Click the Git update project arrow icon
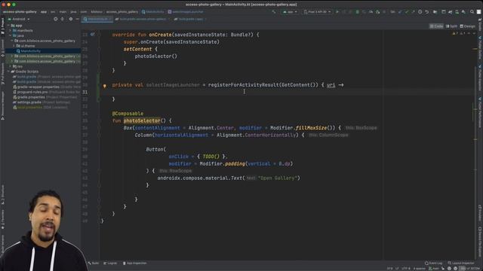Viewport: 483px width, 271px height. 400,12
